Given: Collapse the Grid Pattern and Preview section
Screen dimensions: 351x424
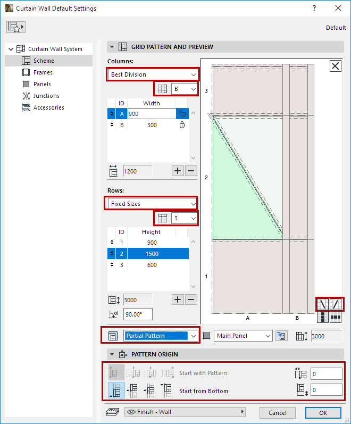Looking at the screenshot, I should point(112,47).
